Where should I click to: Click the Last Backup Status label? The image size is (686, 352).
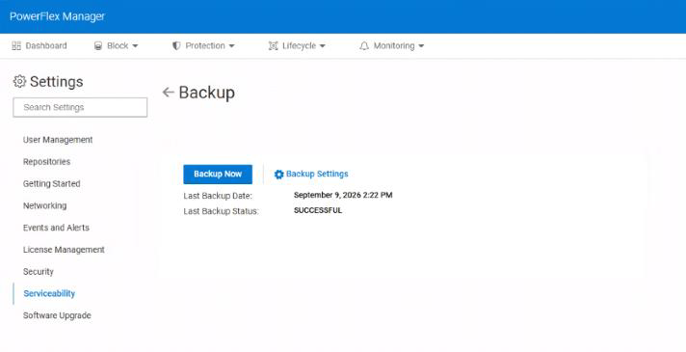[221, 211]
